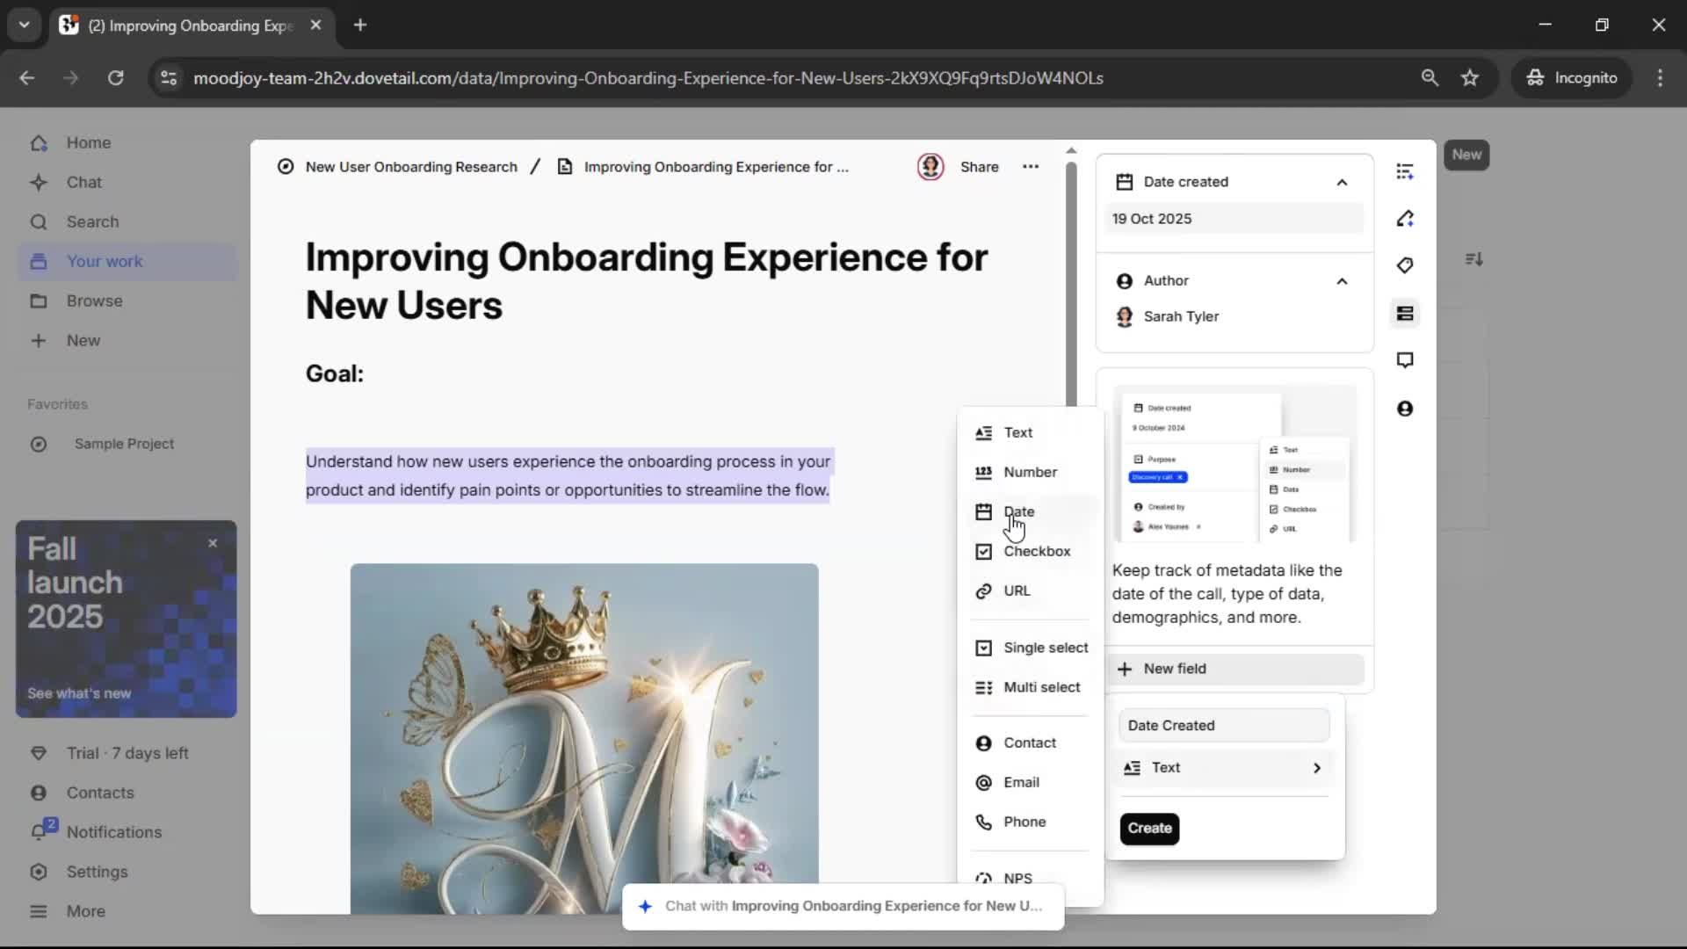
Task: Click the Share button
Action: [979, 167]
